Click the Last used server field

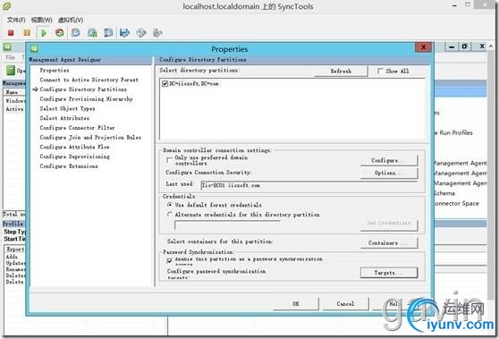[x=309, y=185]
